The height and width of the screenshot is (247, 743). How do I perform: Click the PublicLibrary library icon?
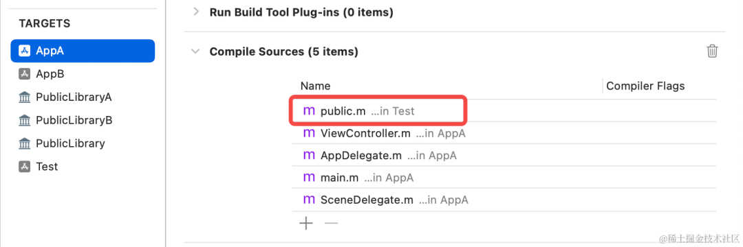(x=24, y=143)
